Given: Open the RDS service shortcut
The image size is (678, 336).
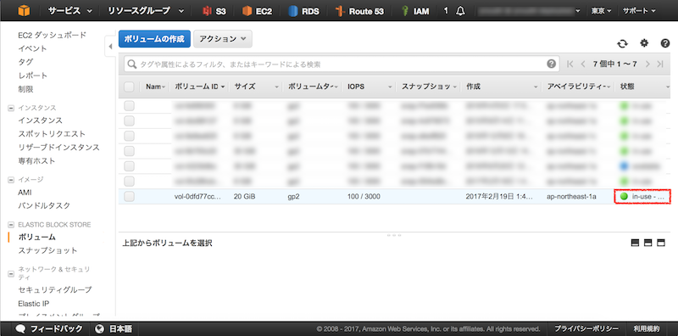Looking at the screenshot, I should (304, 11).
